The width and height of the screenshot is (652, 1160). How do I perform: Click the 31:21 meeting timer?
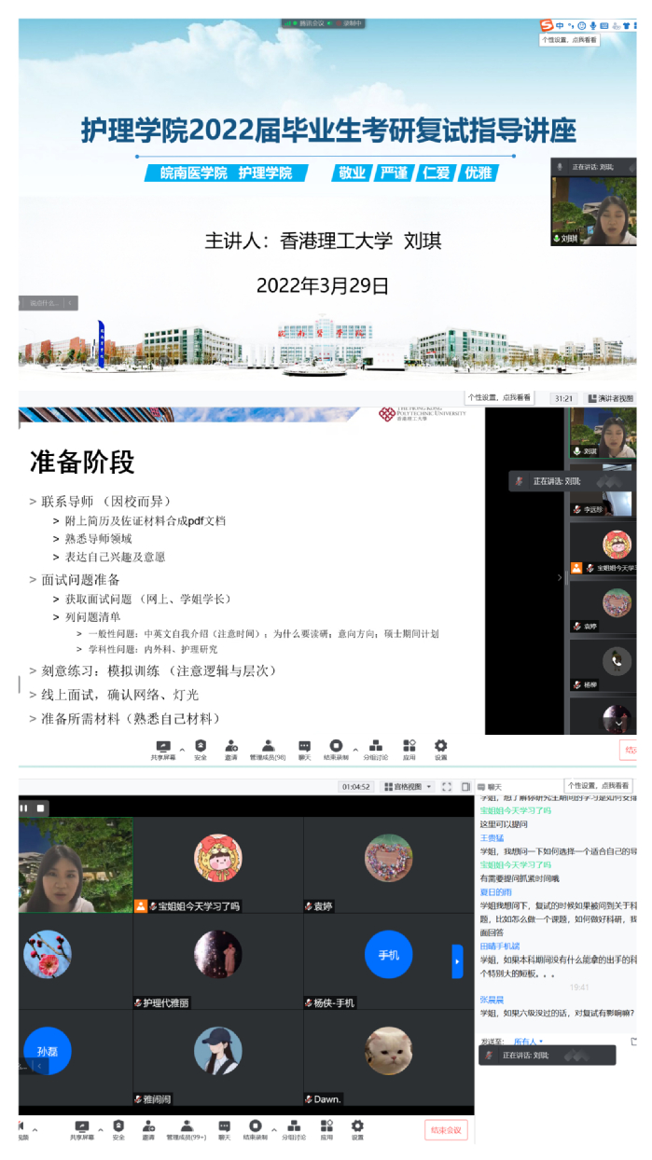pyautogui.click(x=563, y=398)
